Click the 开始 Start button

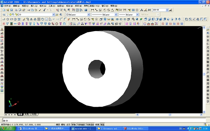(8, 129)
